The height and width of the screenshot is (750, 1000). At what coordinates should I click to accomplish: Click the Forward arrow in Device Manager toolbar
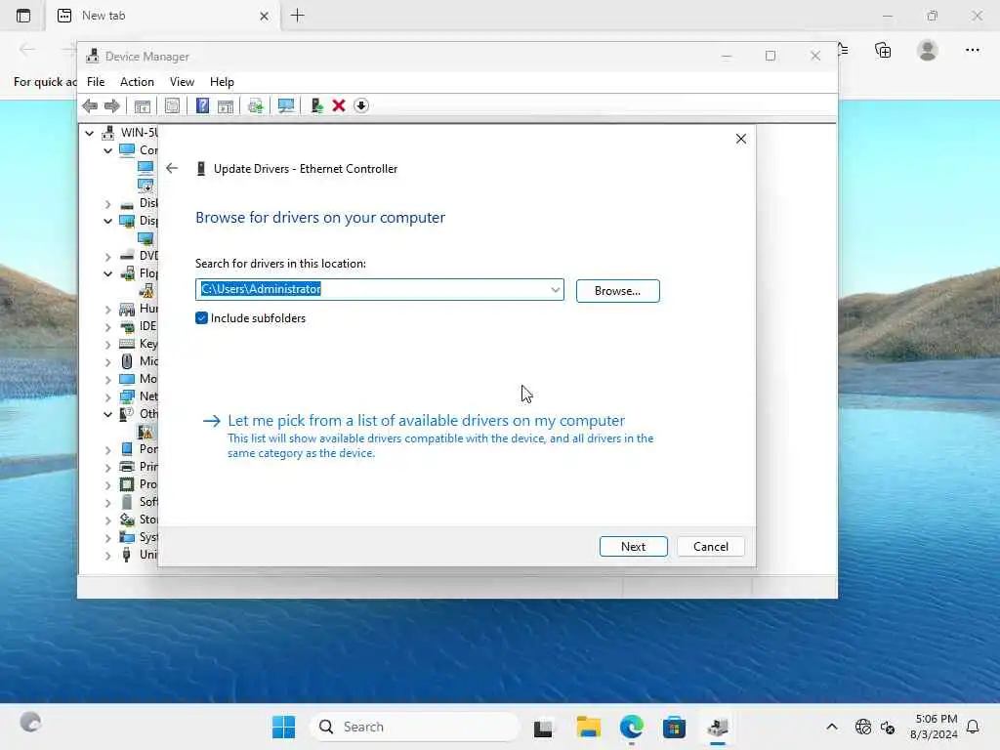coord(112,105)
